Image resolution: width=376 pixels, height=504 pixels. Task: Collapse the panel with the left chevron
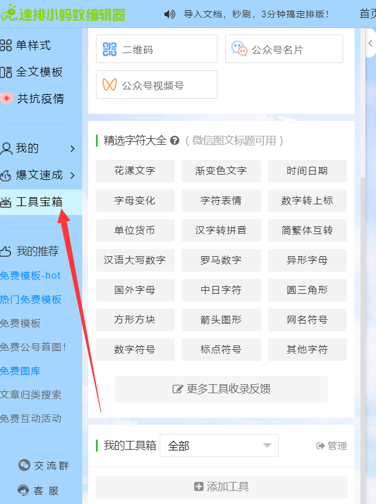(370, 43)
